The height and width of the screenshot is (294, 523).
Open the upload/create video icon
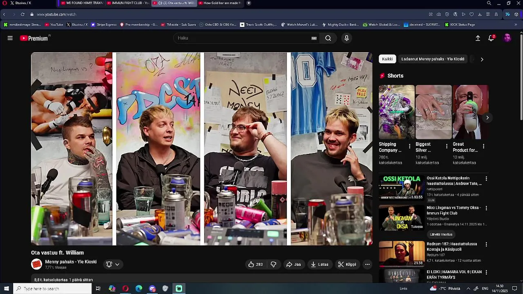point(478,38)
